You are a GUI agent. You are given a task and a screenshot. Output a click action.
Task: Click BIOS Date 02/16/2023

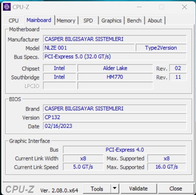(x=114, y=126)
